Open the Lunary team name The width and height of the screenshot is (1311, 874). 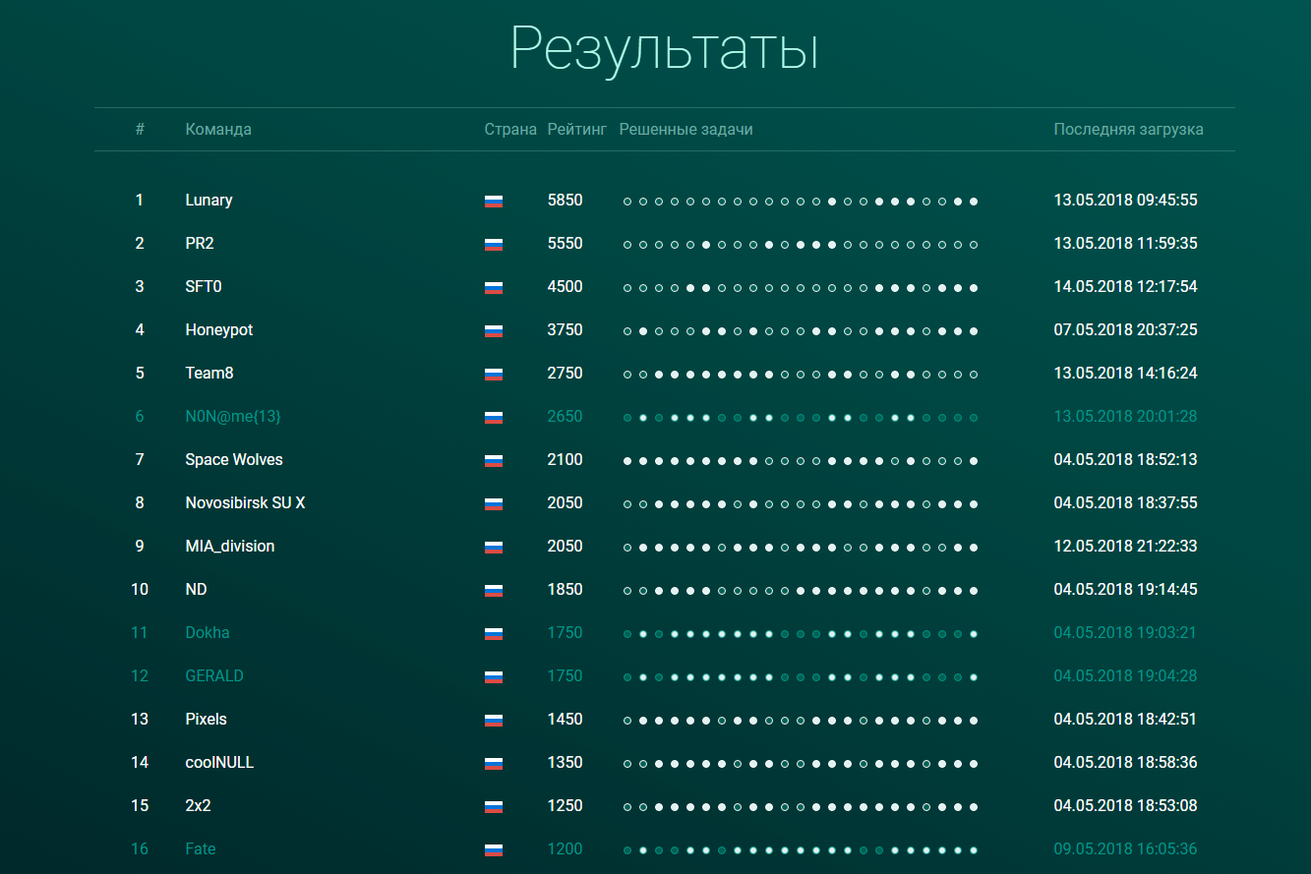point(209,201)
